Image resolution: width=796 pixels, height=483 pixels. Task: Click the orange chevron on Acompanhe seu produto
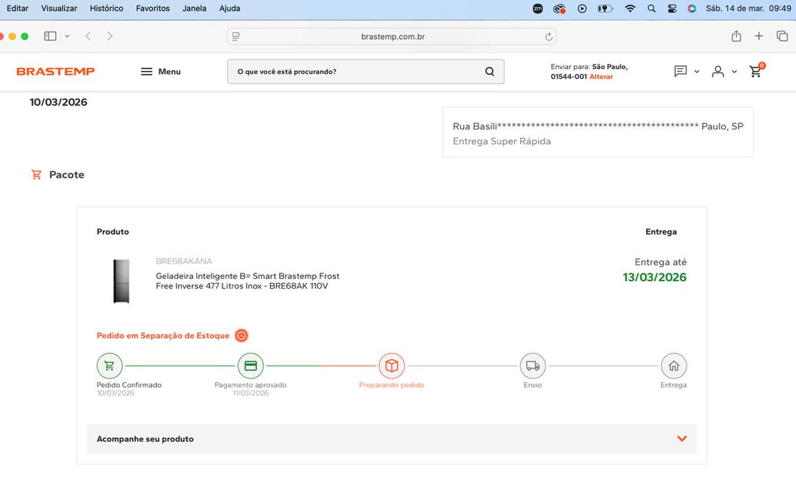pyautogui.click(x=682, y=439)
